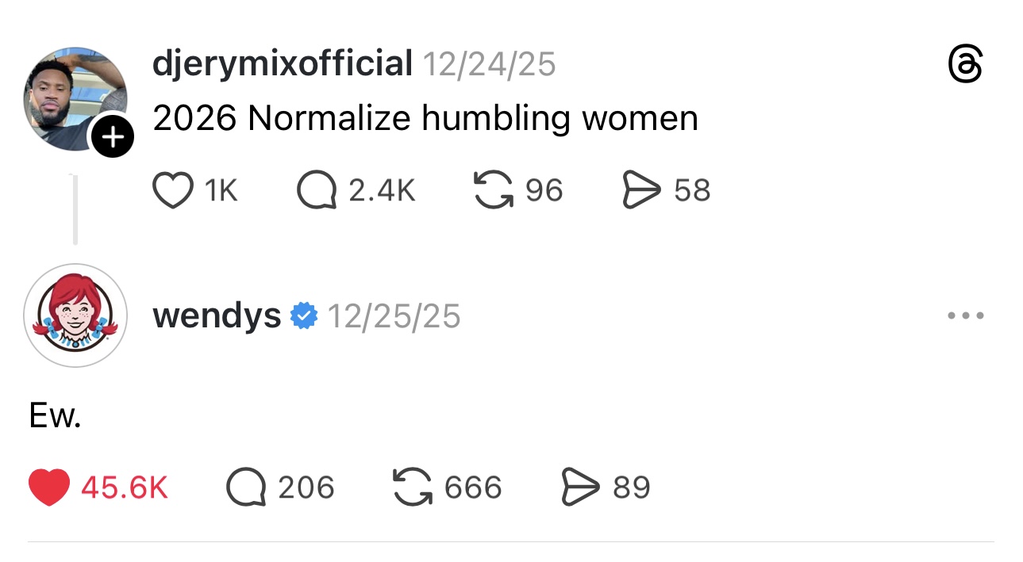Follow djerymixofficial using the plus badge

[113, 138]
